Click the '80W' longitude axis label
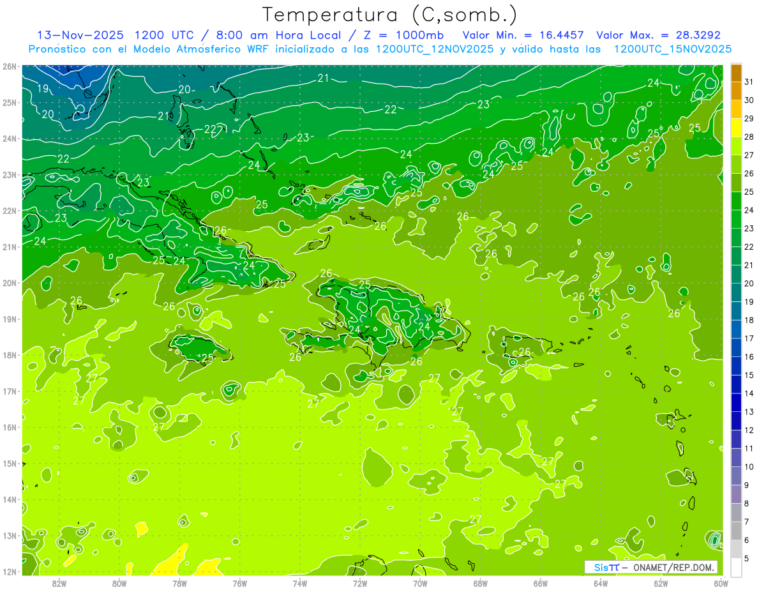 (x=119, y=583)
